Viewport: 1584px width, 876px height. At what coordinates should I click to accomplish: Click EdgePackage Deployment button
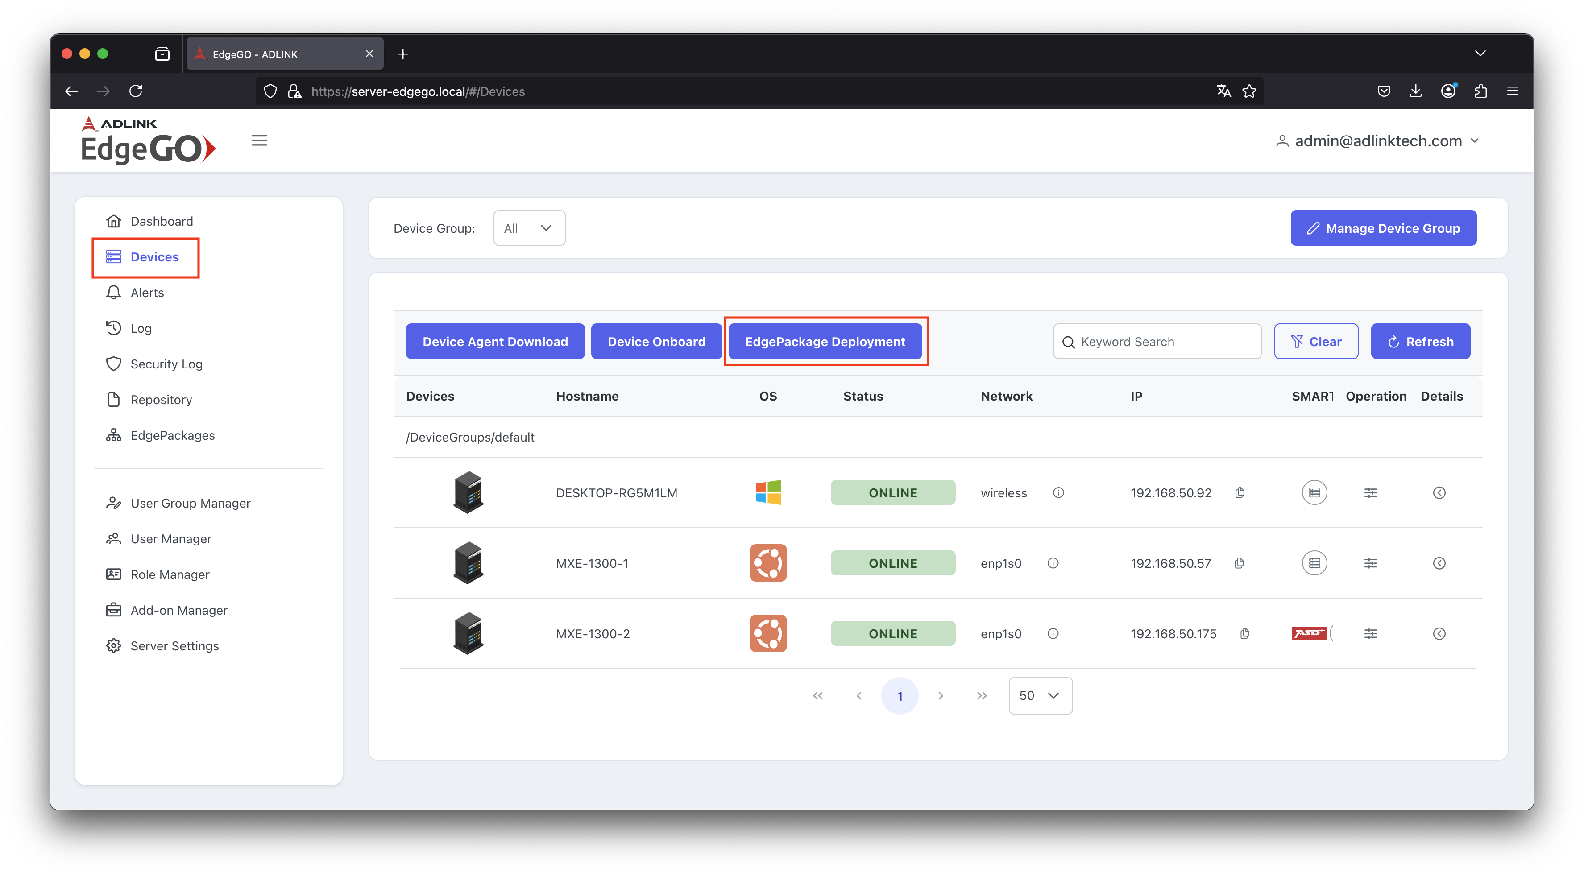(825, 342)
